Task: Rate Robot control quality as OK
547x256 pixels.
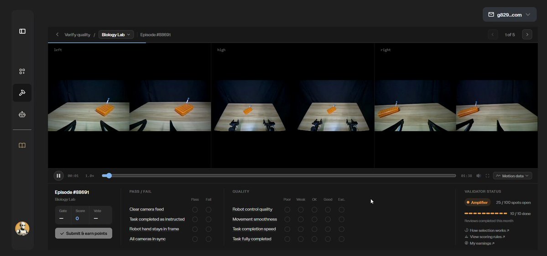Action: pyautogui.click(x=314, y=210)
